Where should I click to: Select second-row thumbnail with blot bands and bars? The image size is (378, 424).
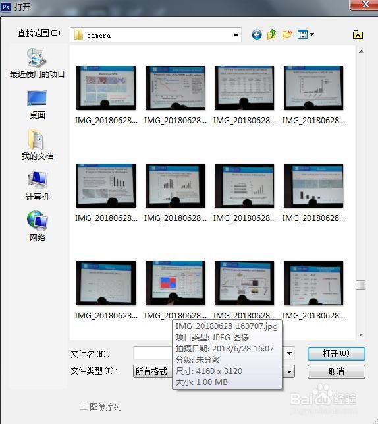[244, 185]
